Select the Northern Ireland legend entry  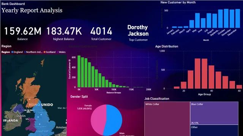click(x=33, y=52)
